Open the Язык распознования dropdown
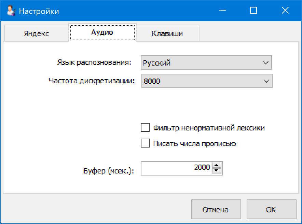This screenshot has height=224, width=302. pos(206,63)
